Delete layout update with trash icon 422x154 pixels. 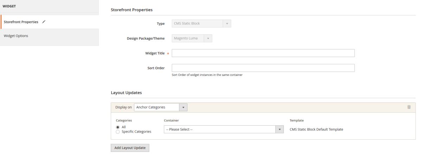[409, 107]
